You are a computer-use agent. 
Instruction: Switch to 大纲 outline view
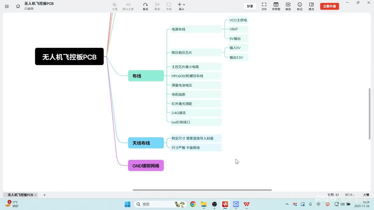pyautogui.click(x=366, y=195)
